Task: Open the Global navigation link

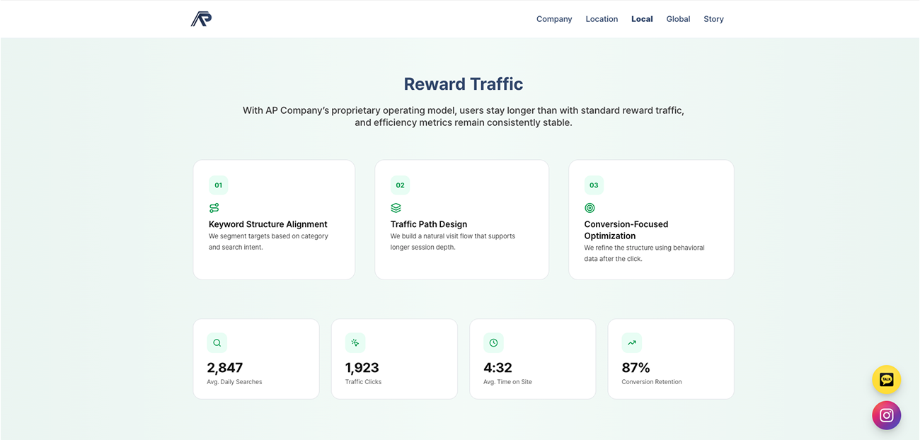Action: click(x=678, y=19)
